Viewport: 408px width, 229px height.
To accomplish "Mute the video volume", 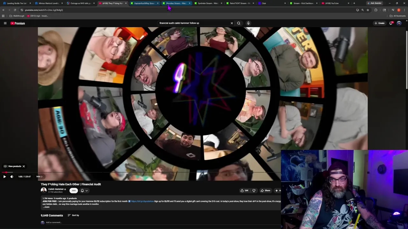I will click(12, 177).
